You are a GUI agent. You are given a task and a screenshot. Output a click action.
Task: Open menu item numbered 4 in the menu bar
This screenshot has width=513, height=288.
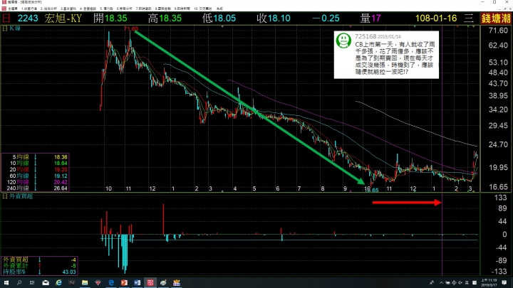[88, 9]
